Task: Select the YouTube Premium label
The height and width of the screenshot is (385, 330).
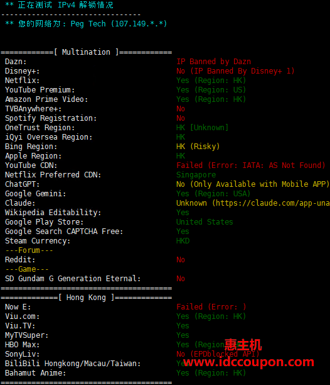Action: click(x=40, y=90)
